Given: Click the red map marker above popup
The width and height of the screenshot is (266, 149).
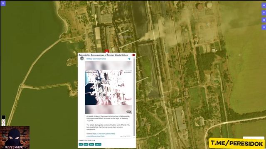Looking at the screenshot, I should tap(106, 51).
